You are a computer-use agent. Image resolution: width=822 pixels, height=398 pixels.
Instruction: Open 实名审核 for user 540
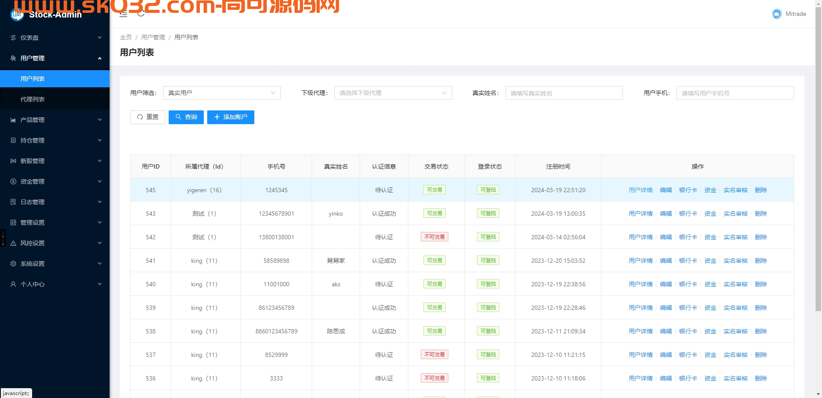736,284
